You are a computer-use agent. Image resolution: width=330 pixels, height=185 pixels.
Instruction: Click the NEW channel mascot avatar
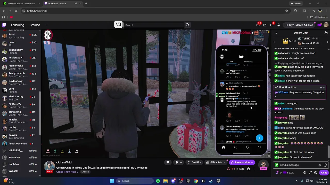click(x=263, y=165)
